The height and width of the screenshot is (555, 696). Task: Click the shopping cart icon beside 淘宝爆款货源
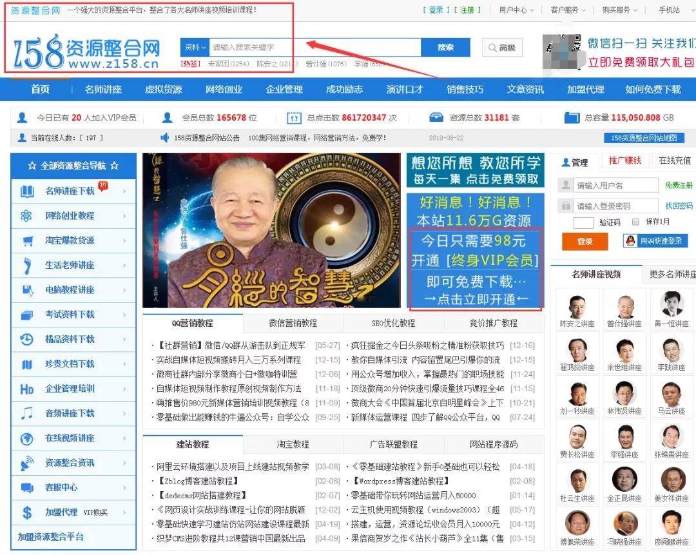click(28, 240)
